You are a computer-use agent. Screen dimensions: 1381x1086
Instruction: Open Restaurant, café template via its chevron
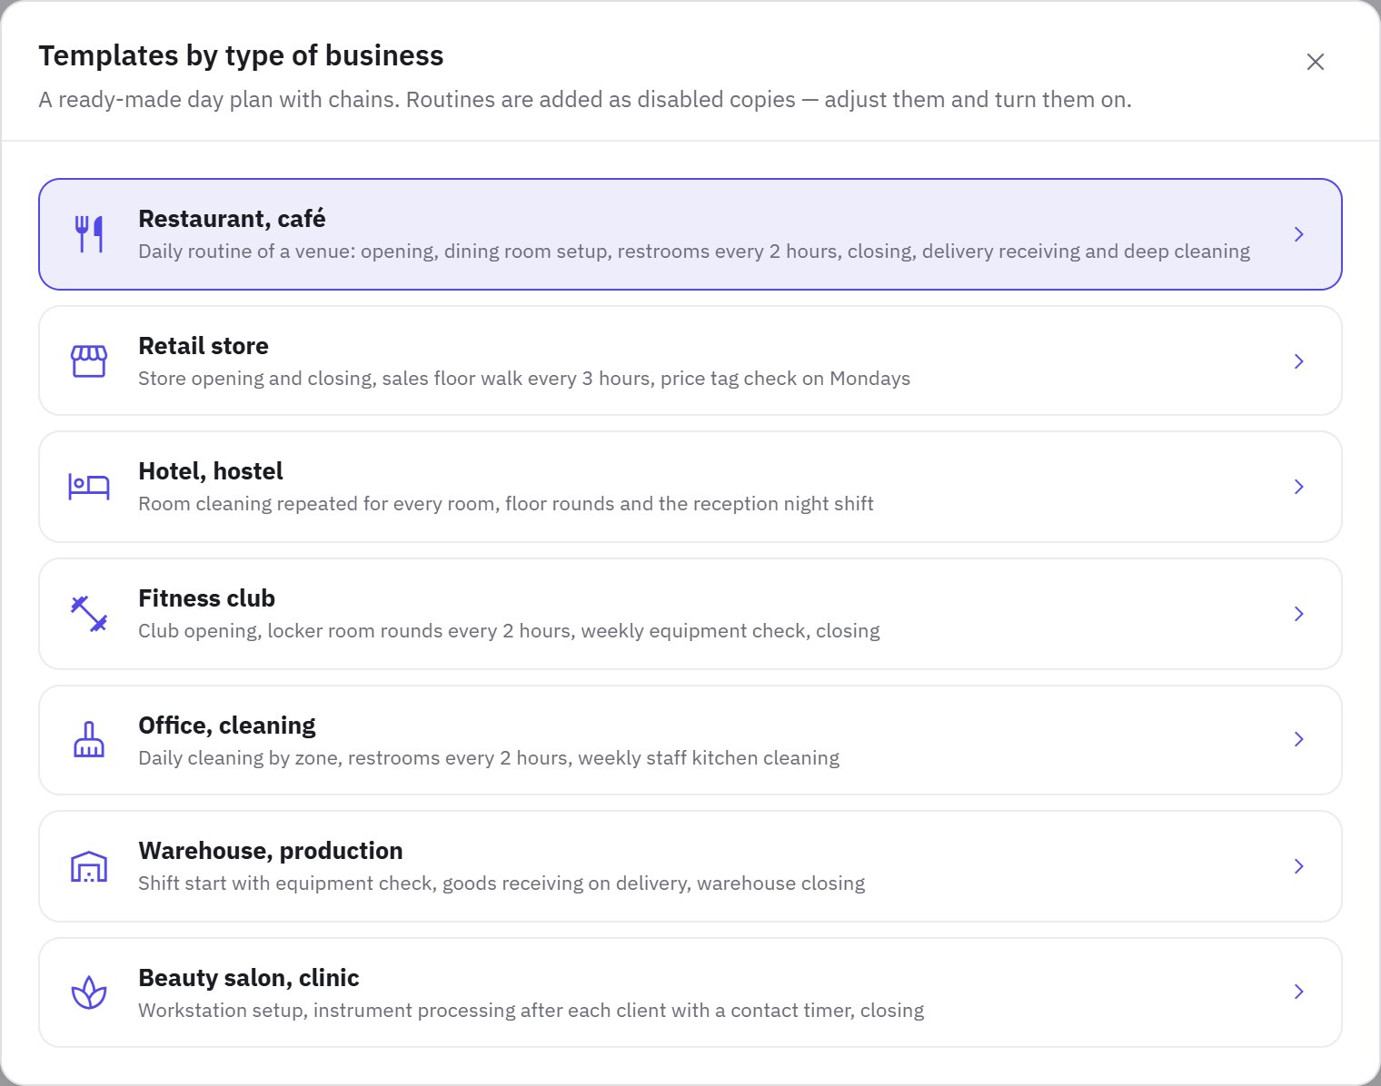(1299, 234)
